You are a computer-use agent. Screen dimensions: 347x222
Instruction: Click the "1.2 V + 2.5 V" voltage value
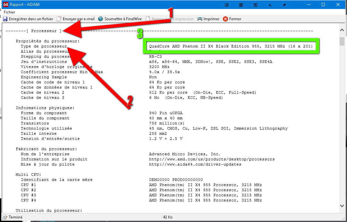pos(166,139)
